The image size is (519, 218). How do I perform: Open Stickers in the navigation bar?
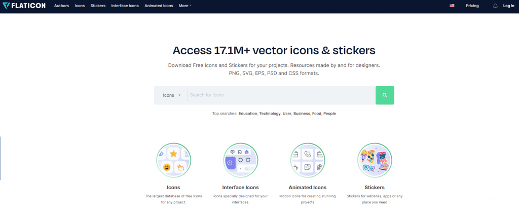98,6
